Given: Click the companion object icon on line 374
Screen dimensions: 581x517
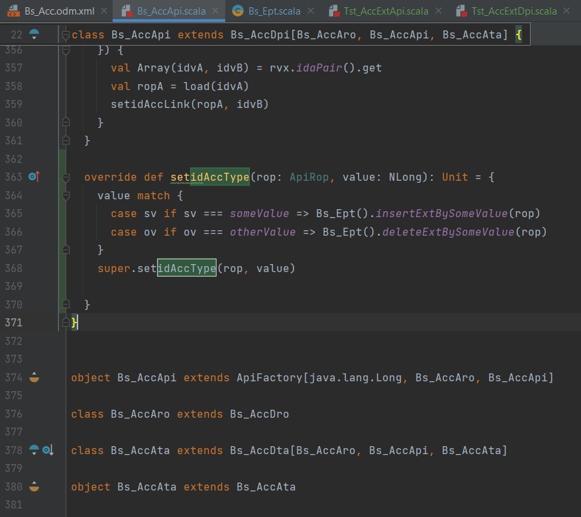Looking at the screenshot, I should [34, 377].
